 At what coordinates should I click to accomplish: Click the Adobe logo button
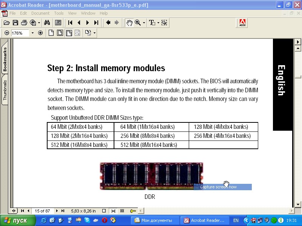[x=242, y=23]
